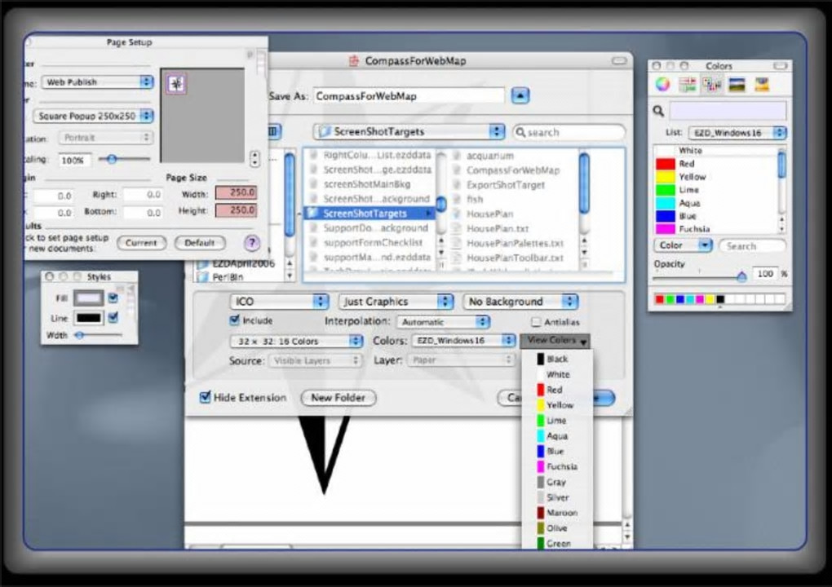Click the New Folder button

click(x=339, y=398)
